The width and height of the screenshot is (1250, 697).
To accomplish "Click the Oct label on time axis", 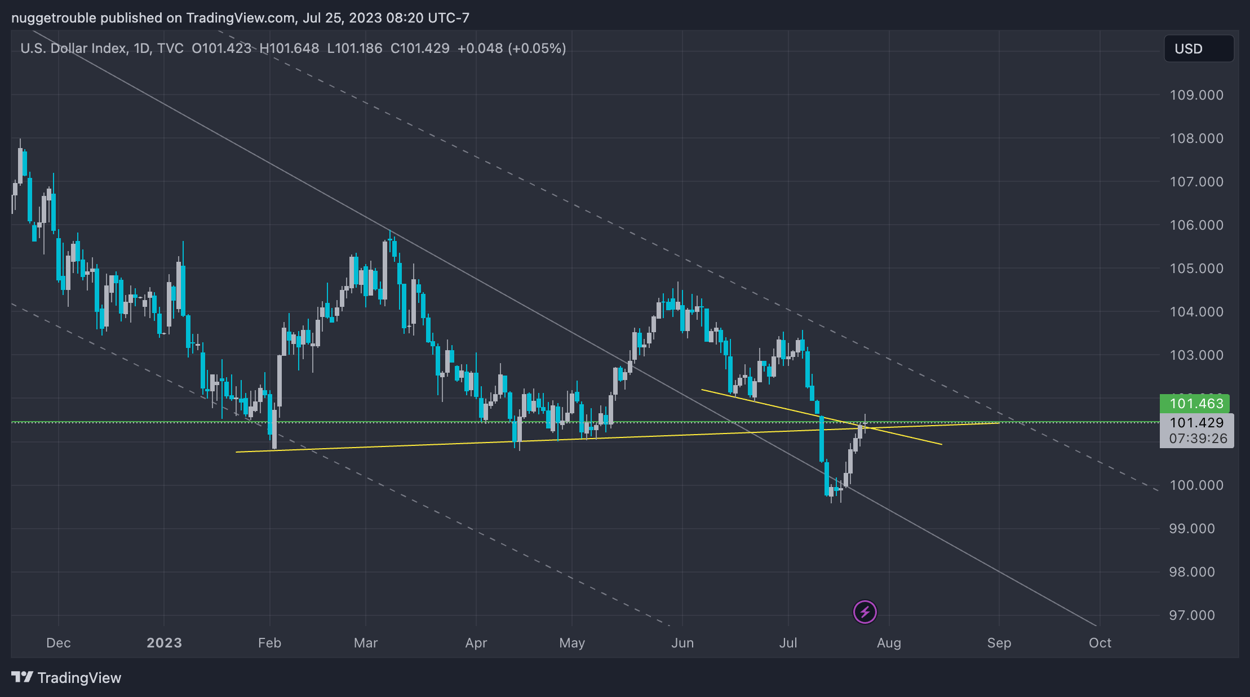I will click(x=1100, y=643).
